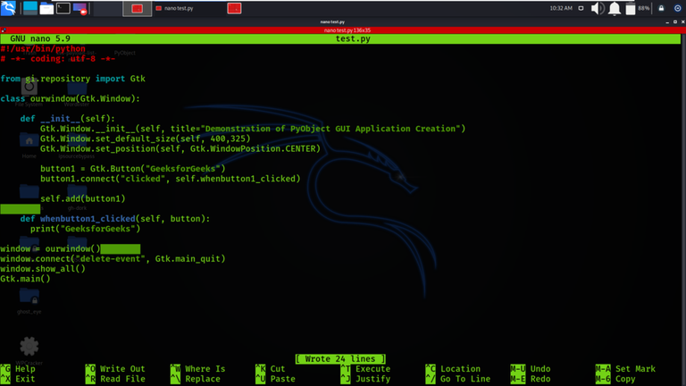Click the second red terminal window button
This screenshot has width=686, height=386.
pyautogui.click(x=234, y=8)
